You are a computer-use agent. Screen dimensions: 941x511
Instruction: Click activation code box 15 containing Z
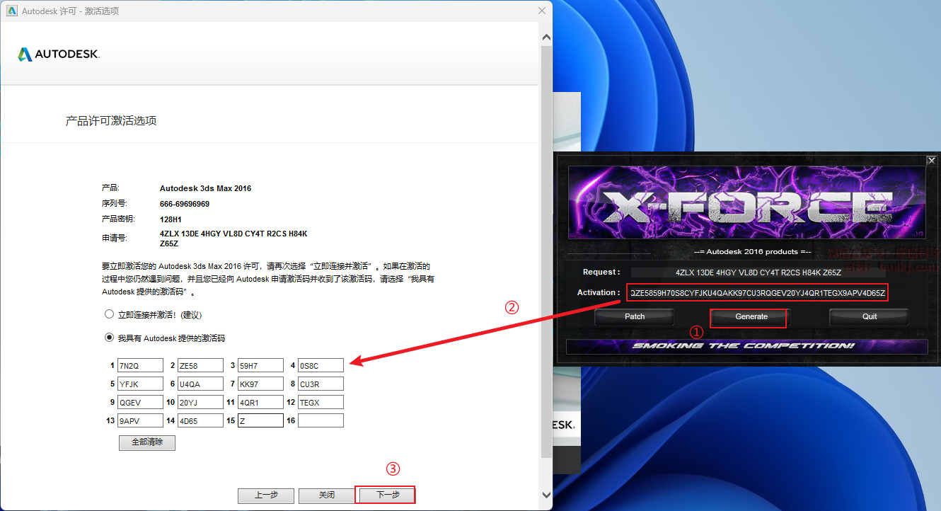[x=260, y=420]
